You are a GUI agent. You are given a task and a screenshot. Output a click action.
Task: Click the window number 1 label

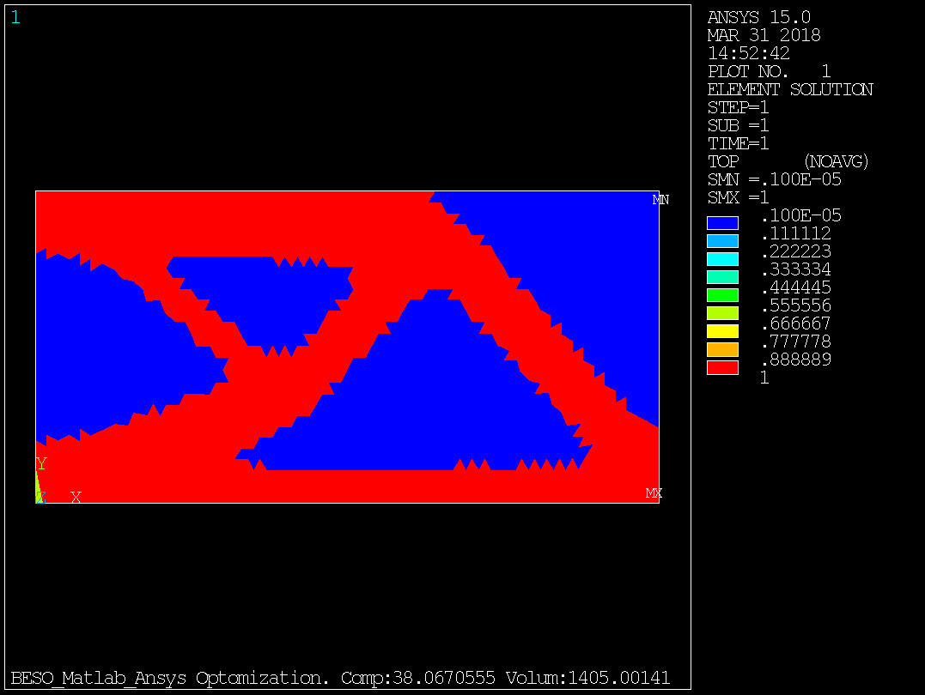tap(15, 17)
